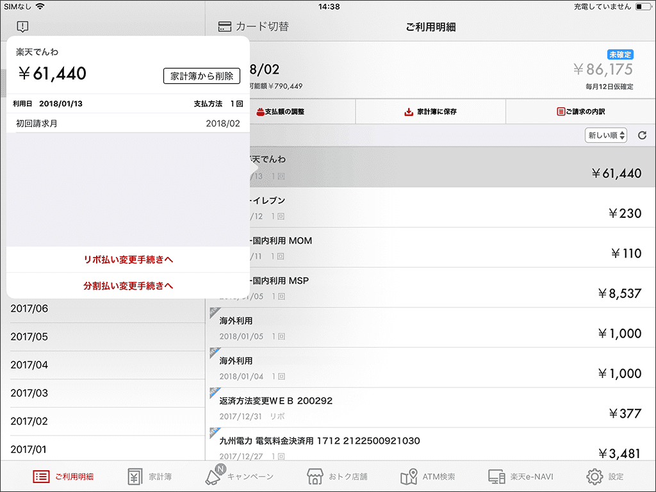656x492 pixels.
Task: Go to リボ払い変更手続きへ link
Action: pyautogui.click(x=128, y=260)
